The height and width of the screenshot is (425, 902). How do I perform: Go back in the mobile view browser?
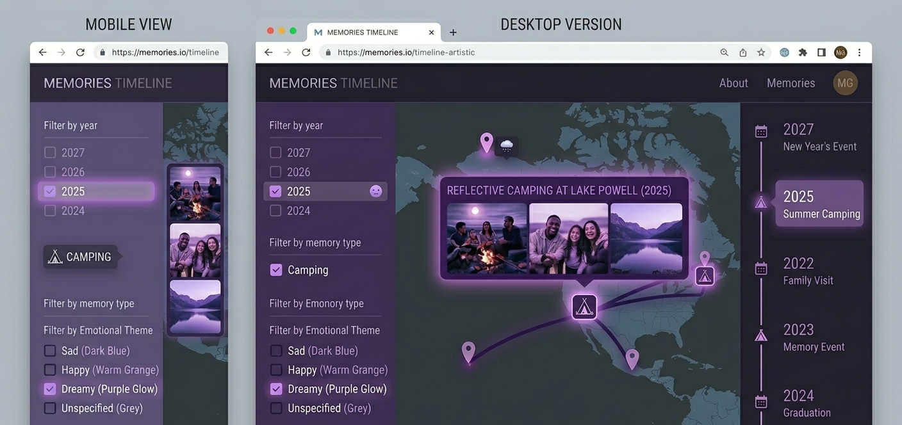coord(43,52)
